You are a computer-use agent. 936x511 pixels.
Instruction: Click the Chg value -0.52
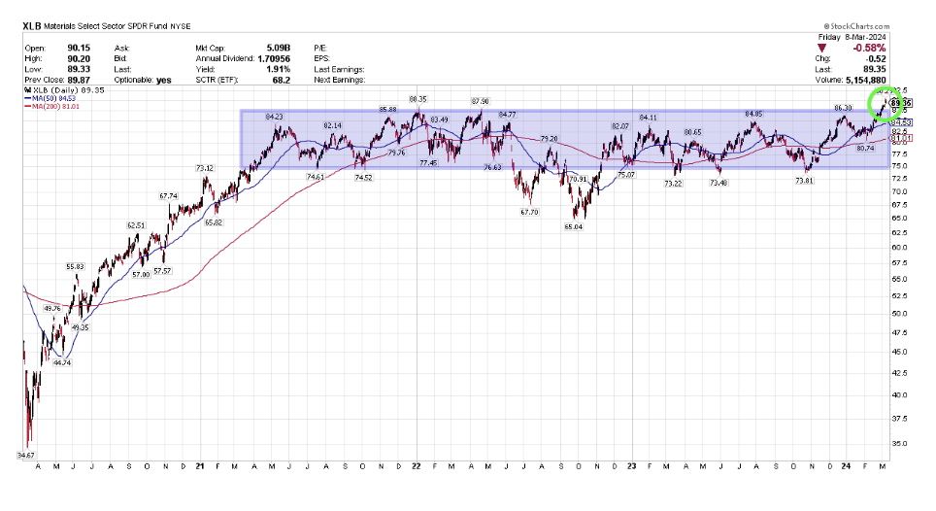[x=876, y=58]
